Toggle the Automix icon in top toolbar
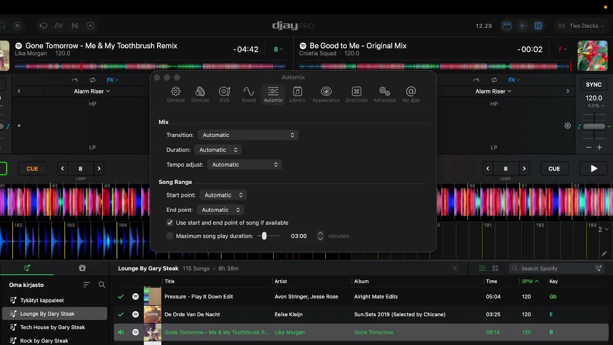 (x=43, y=26)
